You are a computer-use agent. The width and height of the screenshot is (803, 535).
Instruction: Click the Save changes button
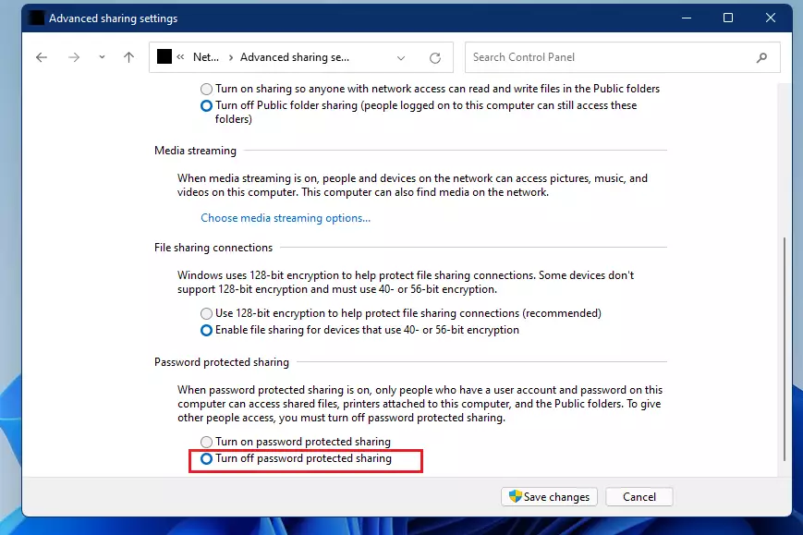(x=549, y=496)
